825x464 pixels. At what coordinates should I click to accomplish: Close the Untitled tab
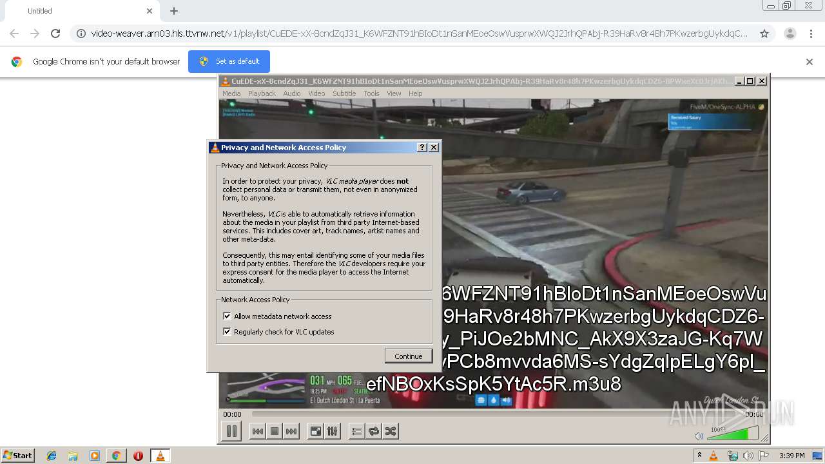tap(150, 11)
